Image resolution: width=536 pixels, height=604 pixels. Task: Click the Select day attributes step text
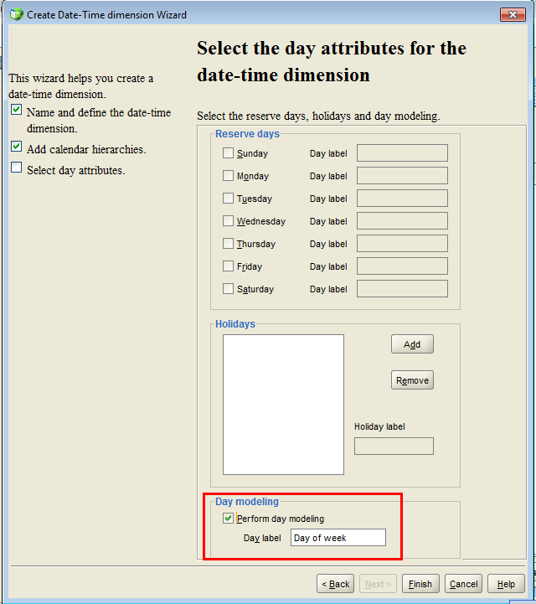(x=76, y=170)
